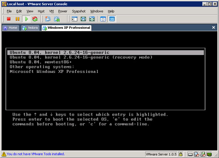The height and width of the screenshot is (158, 219).
Task: Click the warning triangle icon
Action: [x=4, y=154]
